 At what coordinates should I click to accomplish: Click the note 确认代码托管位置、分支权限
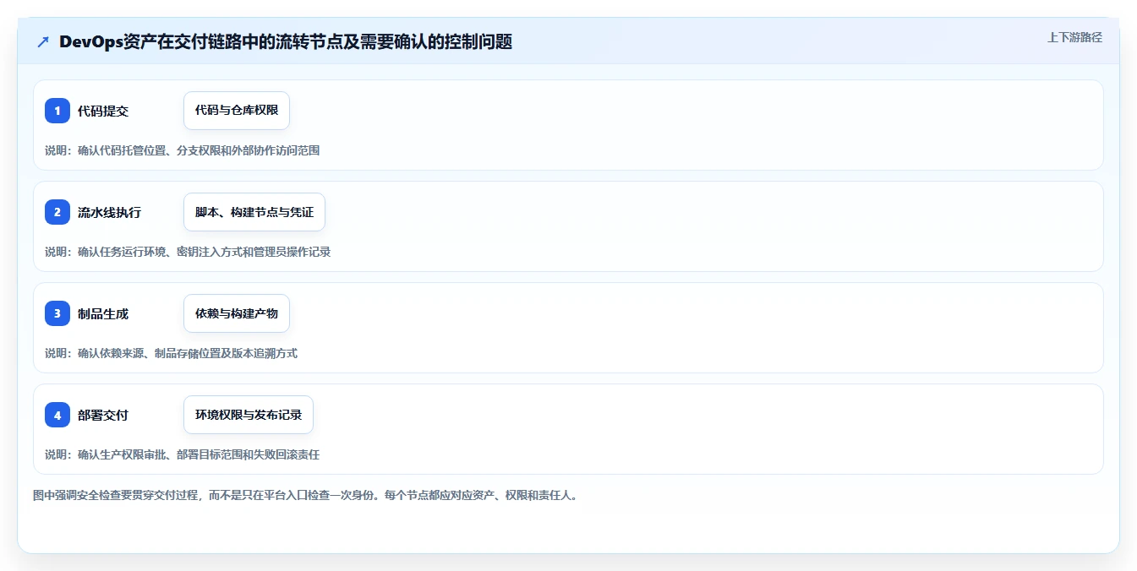click(x=183, y=150)
